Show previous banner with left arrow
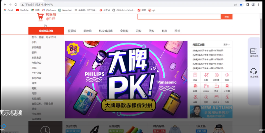Image resolution: width=265 pixels, height=133 pixels. coord(69,80)
